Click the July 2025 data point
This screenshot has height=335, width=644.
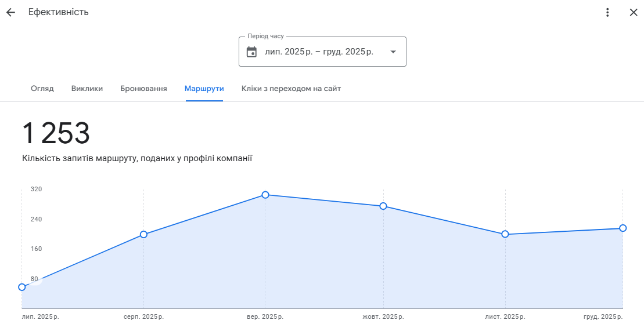coord(22,287)
